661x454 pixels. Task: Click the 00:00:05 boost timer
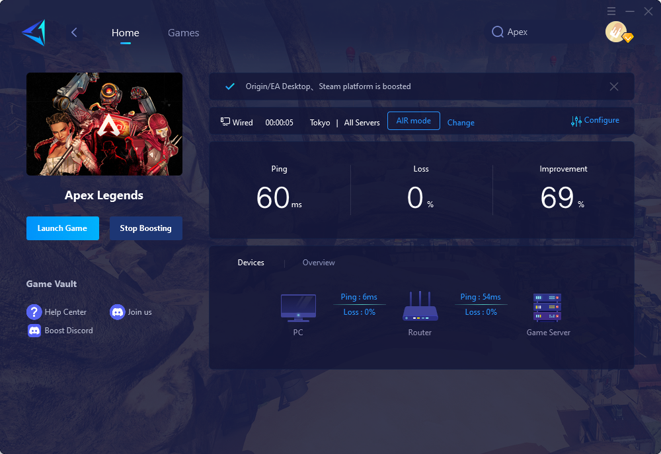tap(279, 123)
